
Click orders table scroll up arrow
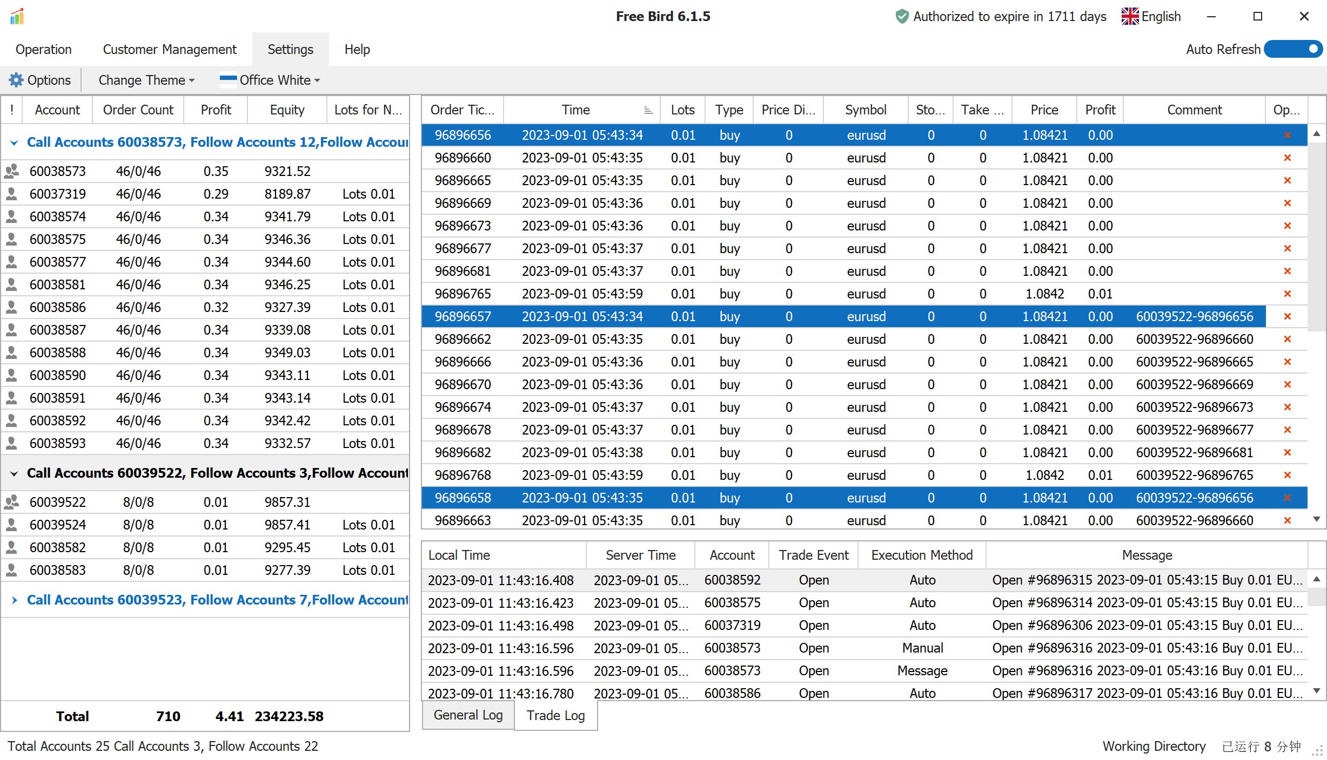pyautogui.click(x=1317, y=133)
